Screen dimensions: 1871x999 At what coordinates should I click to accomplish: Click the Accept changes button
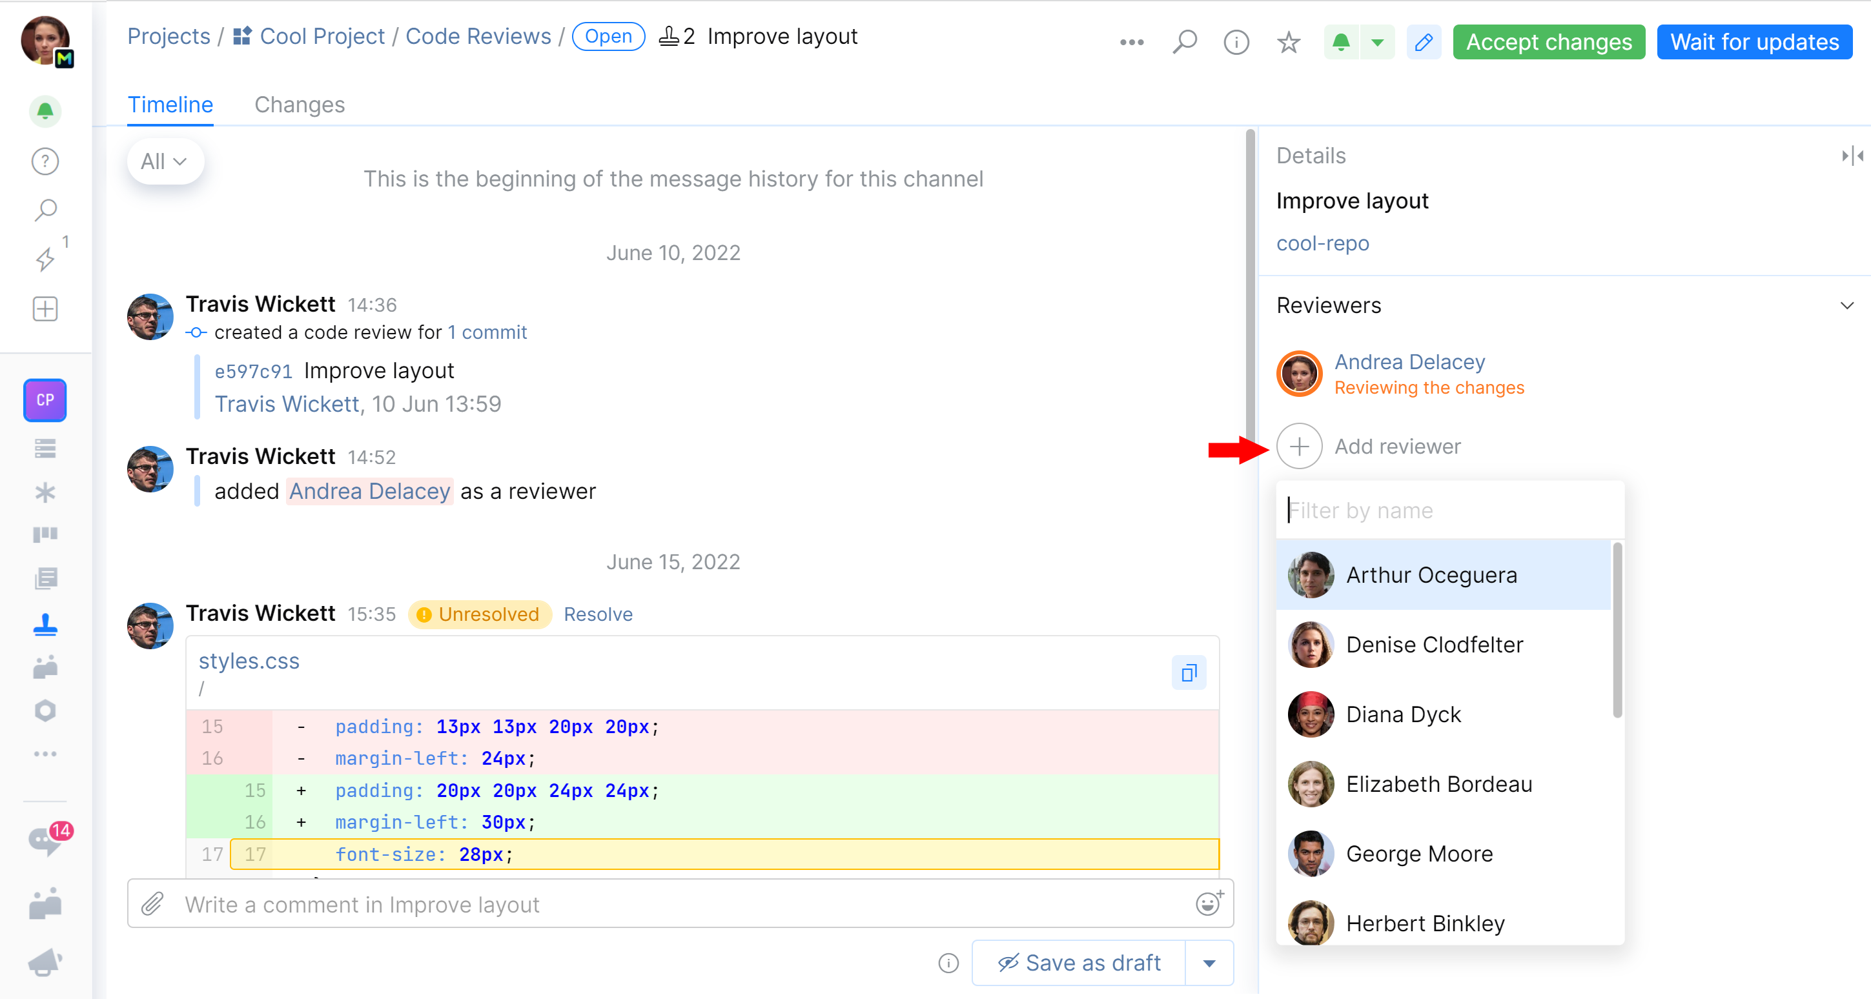(1548, 42)
